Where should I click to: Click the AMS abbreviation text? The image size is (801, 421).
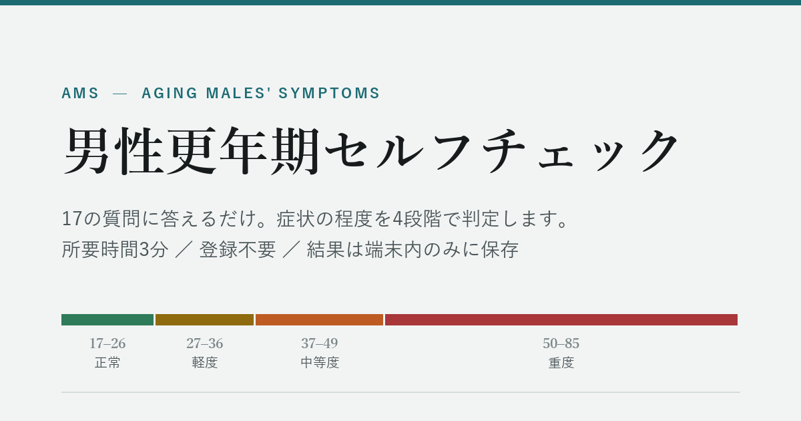coord(80,93)
